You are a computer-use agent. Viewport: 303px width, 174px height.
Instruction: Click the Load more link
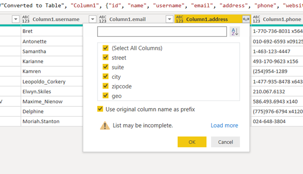coord(224,125)
